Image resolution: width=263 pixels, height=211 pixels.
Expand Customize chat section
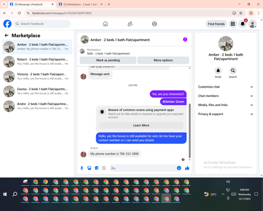coord(226,87)
